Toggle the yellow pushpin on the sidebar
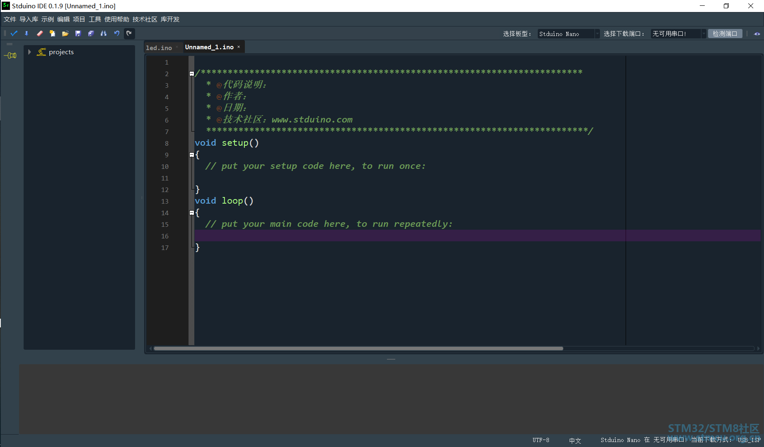The width and height of the screenshot is (764, 447). pyautogui.click(x=10, y=55)
